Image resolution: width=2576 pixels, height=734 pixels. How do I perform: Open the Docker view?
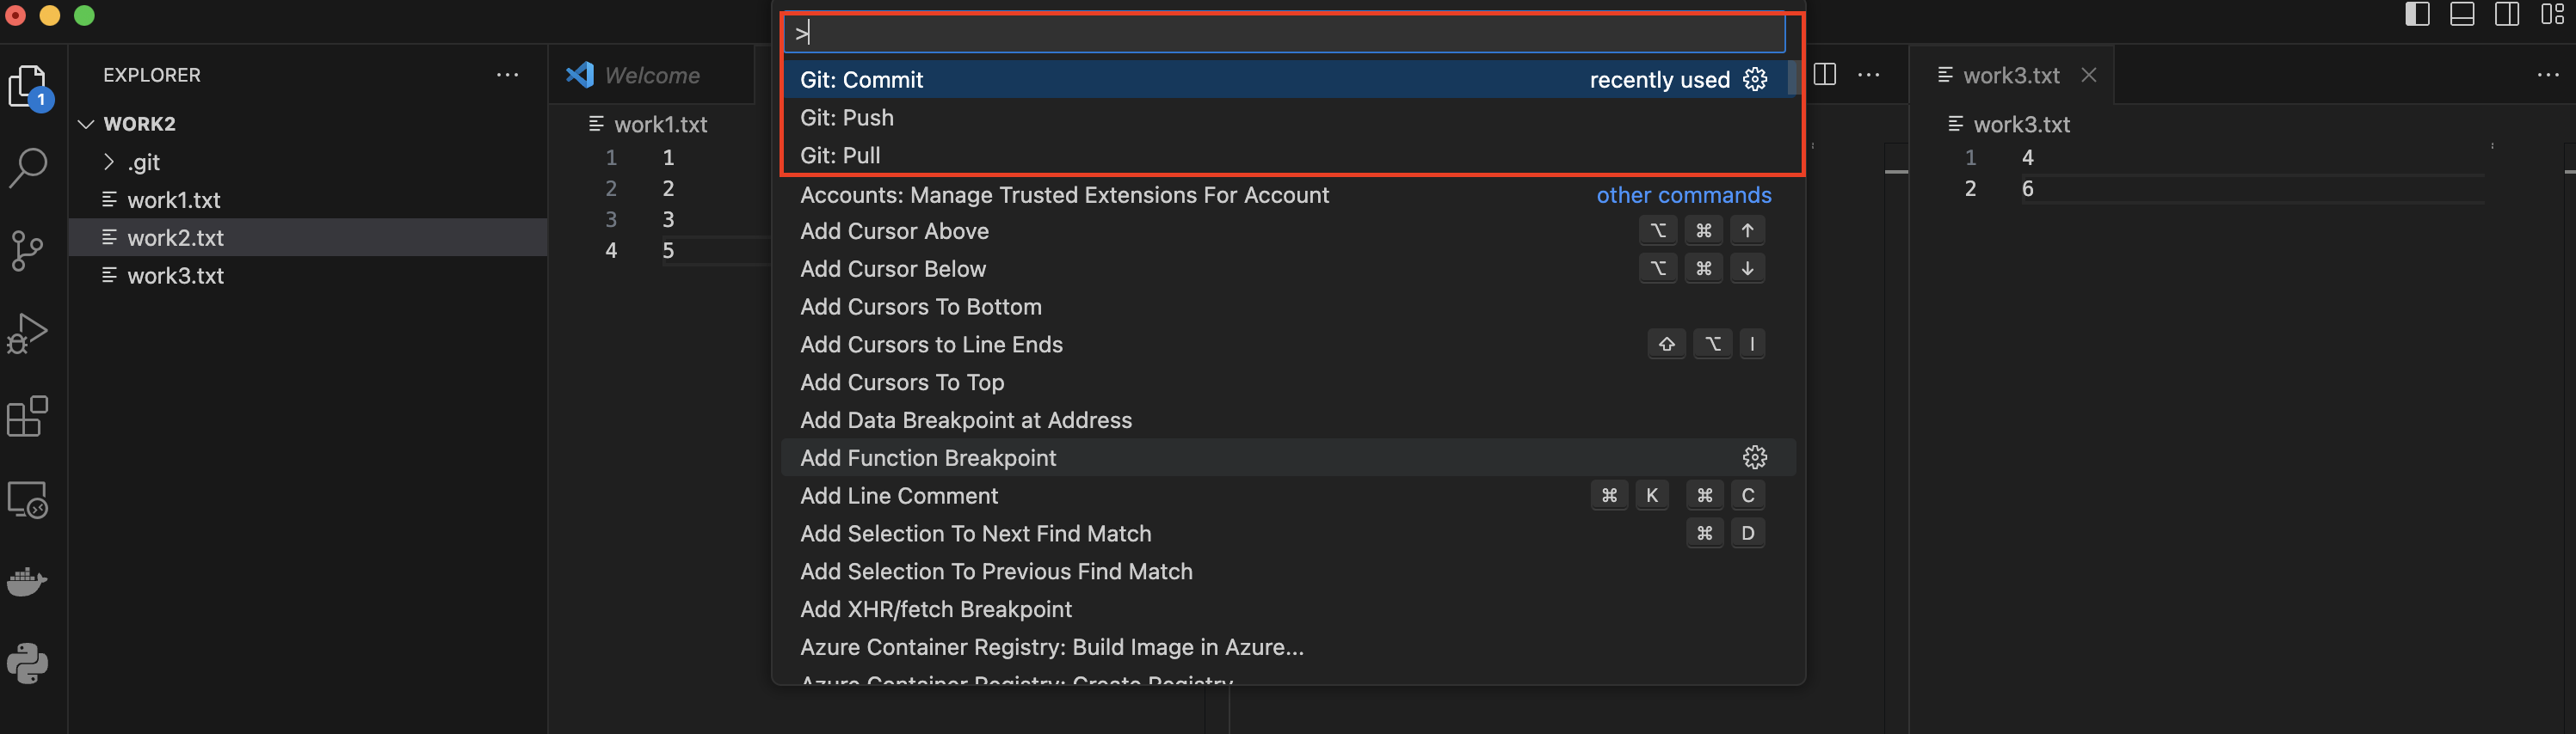[x=28, y=581]
